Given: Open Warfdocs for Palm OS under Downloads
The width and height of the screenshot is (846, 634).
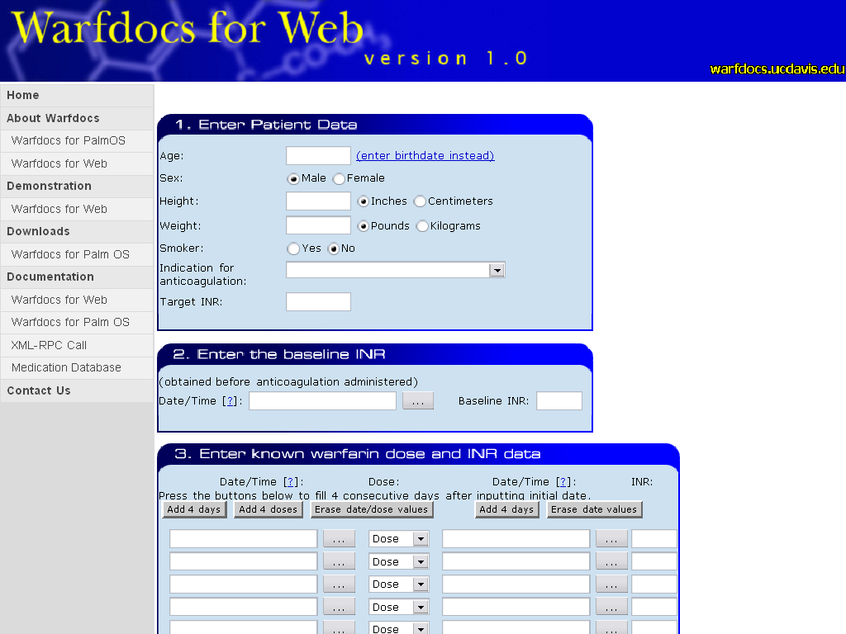Looking at the screenshot, I should click(x=77, y=254).
